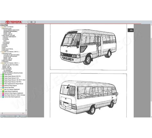This screenshot has height=138, width=152.
Task: Click the front-view Coaster bus illustration
Action: click(x=88, y=47)
